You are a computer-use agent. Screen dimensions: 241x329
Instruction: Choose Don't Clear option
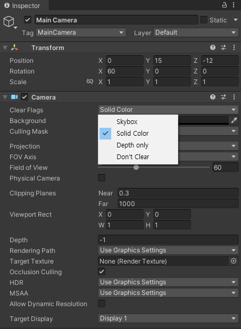[x=138, y=157]
